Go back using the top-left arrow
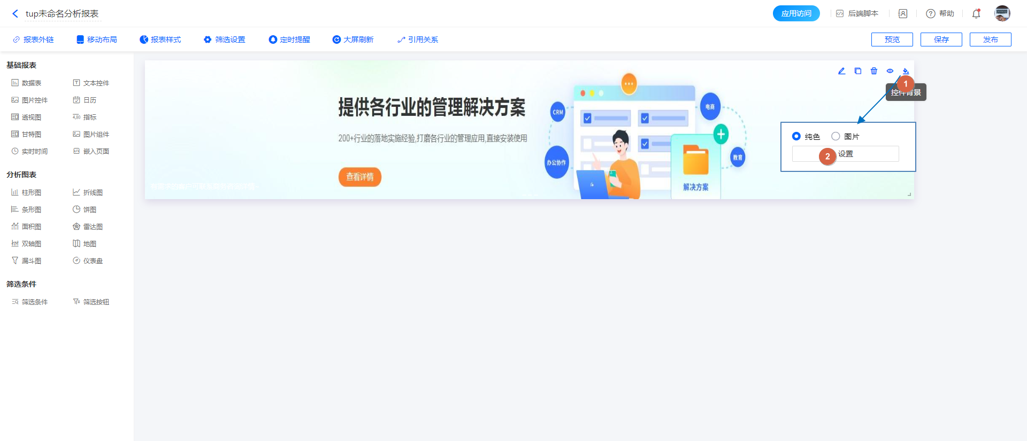This screenshot has height=441, width=1027. click(15, 14)
